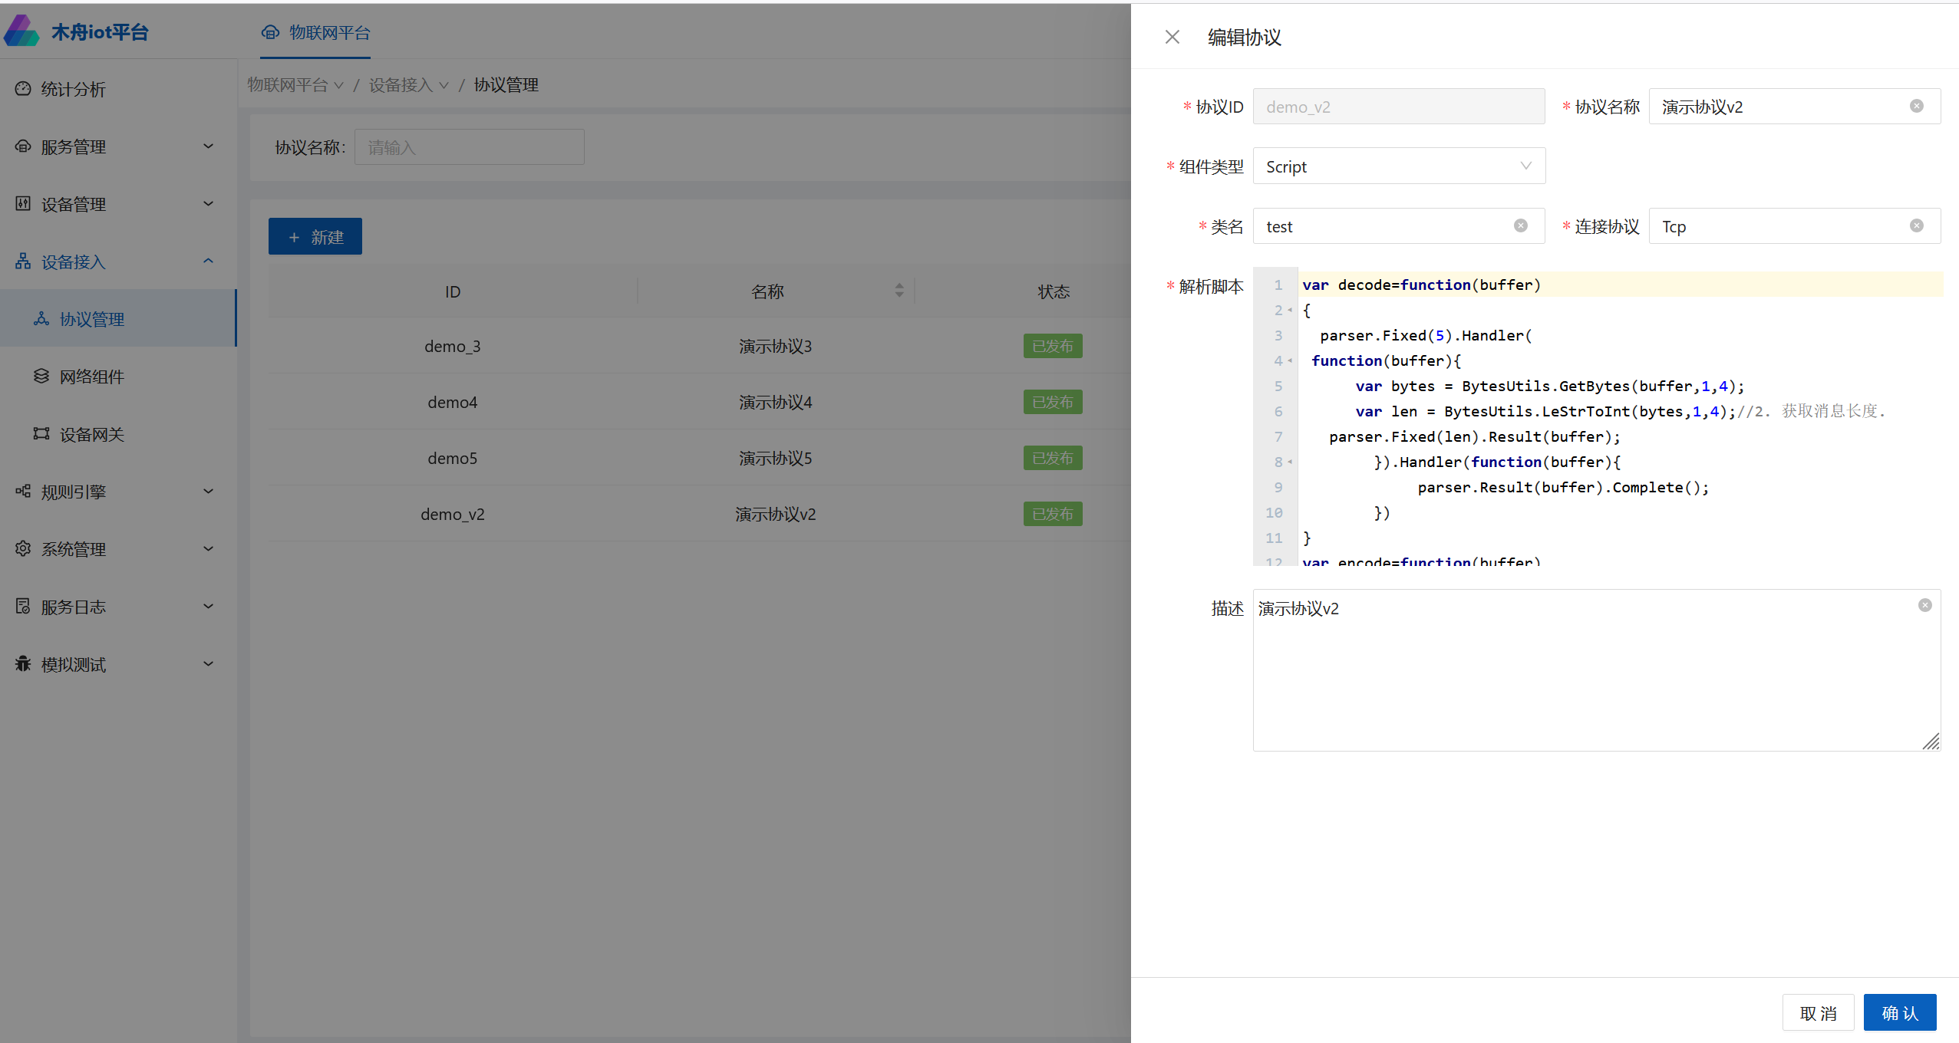Select 设备网关 in the sidebar

118,434
